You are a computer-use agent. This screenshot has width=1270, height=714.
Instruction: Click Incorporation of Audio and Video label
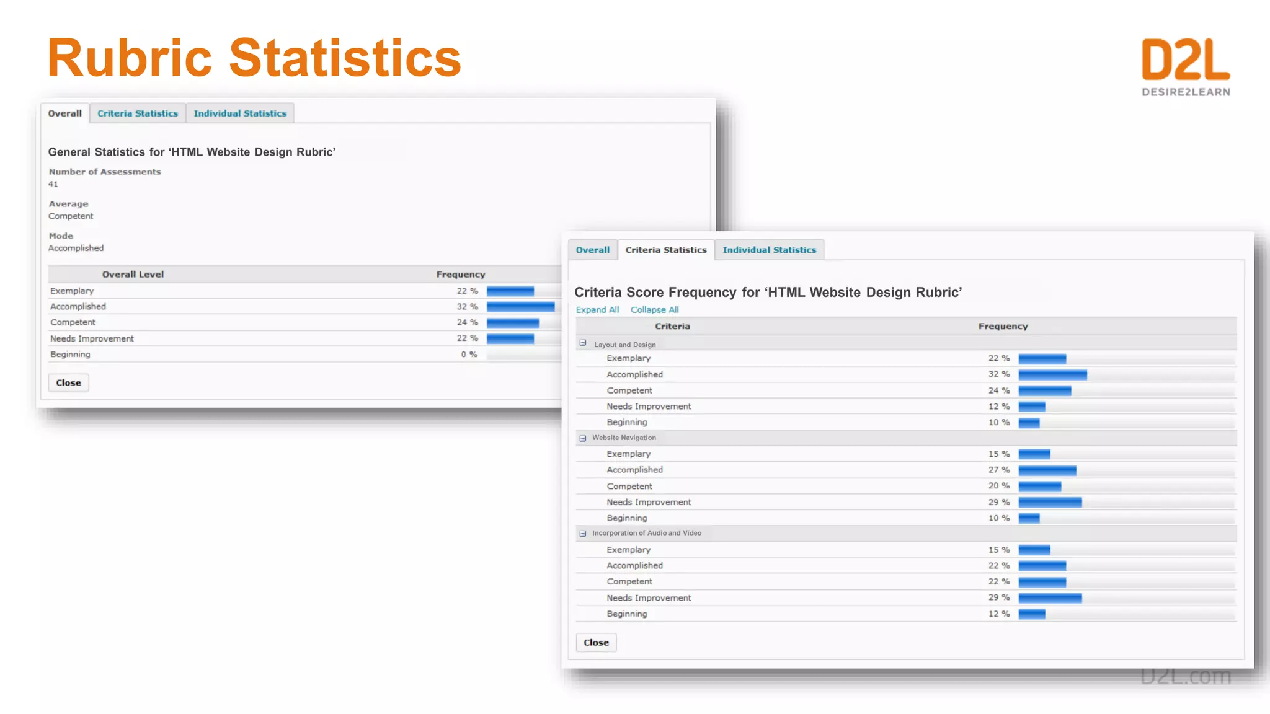[x=647, y=533]
